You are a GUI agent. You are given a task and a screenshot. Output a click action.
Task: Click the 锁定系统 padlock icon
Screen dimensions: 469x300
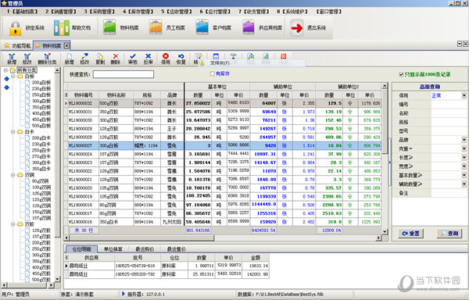[x=15, y=28]
